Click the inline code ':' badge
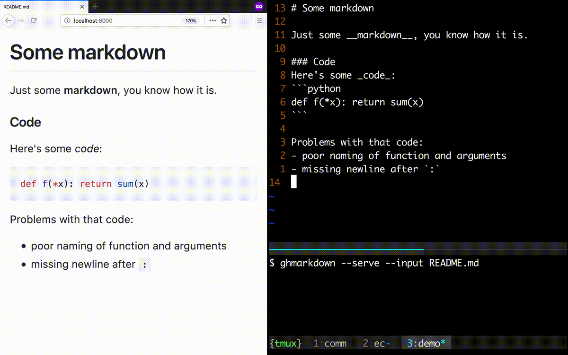This screenshot has height=355, width=568. coord(144,265)
